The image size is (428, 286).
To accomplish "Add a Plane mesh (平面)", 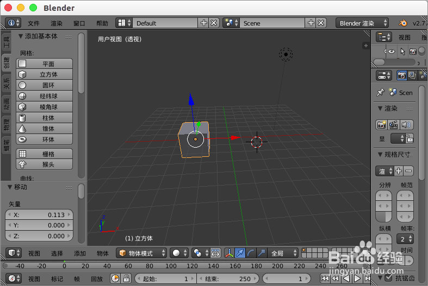I will coord(45,63).
